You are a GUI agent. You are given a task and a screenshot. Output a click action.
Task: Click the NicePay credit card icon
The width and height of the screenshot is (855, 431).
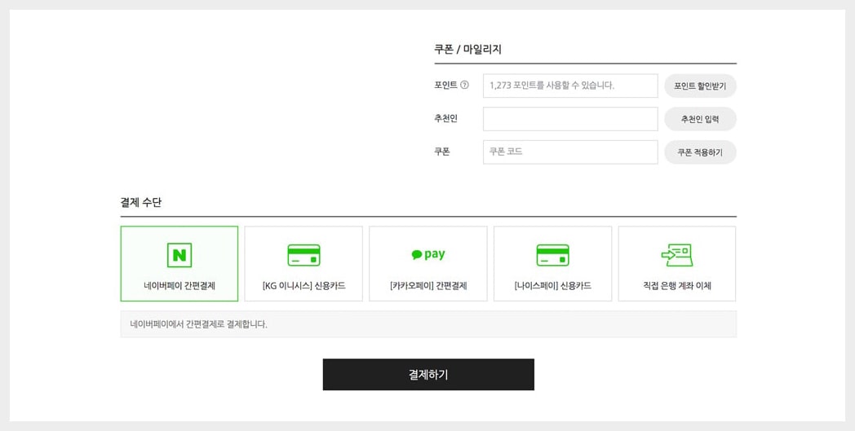[552, 255]
